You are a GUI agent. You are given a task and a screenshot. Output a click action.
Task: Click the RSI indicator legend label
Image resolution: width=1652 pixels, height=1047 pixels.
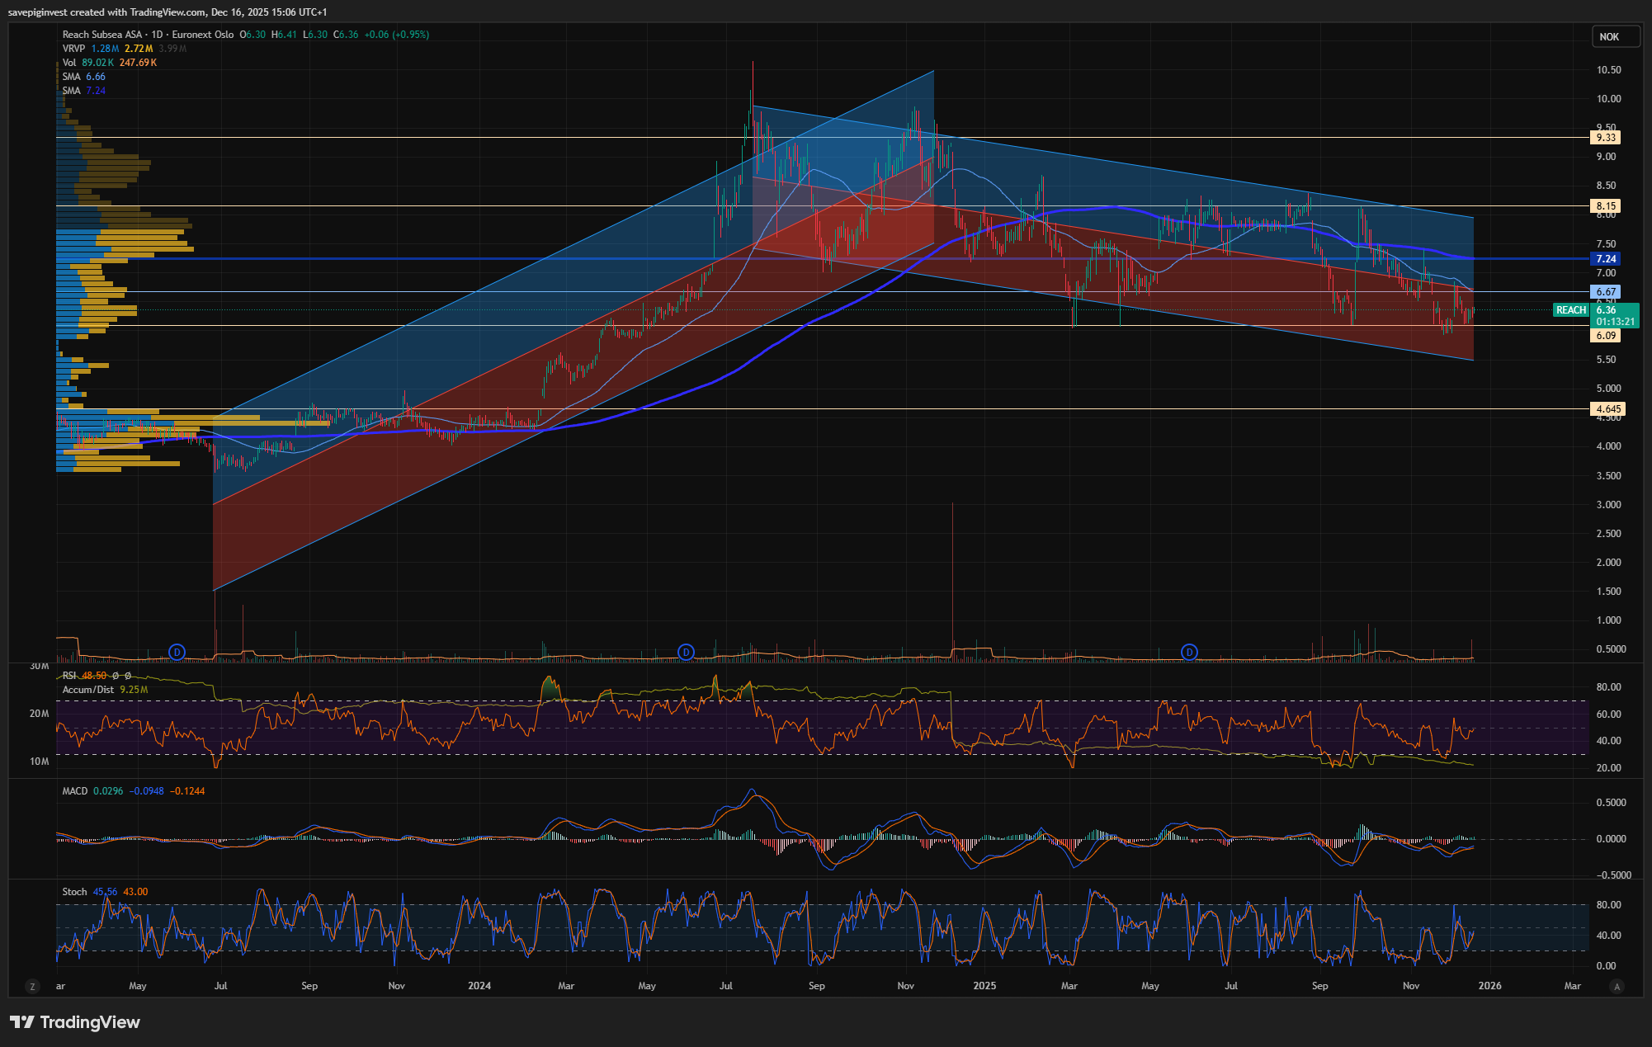tap(69, 676)
